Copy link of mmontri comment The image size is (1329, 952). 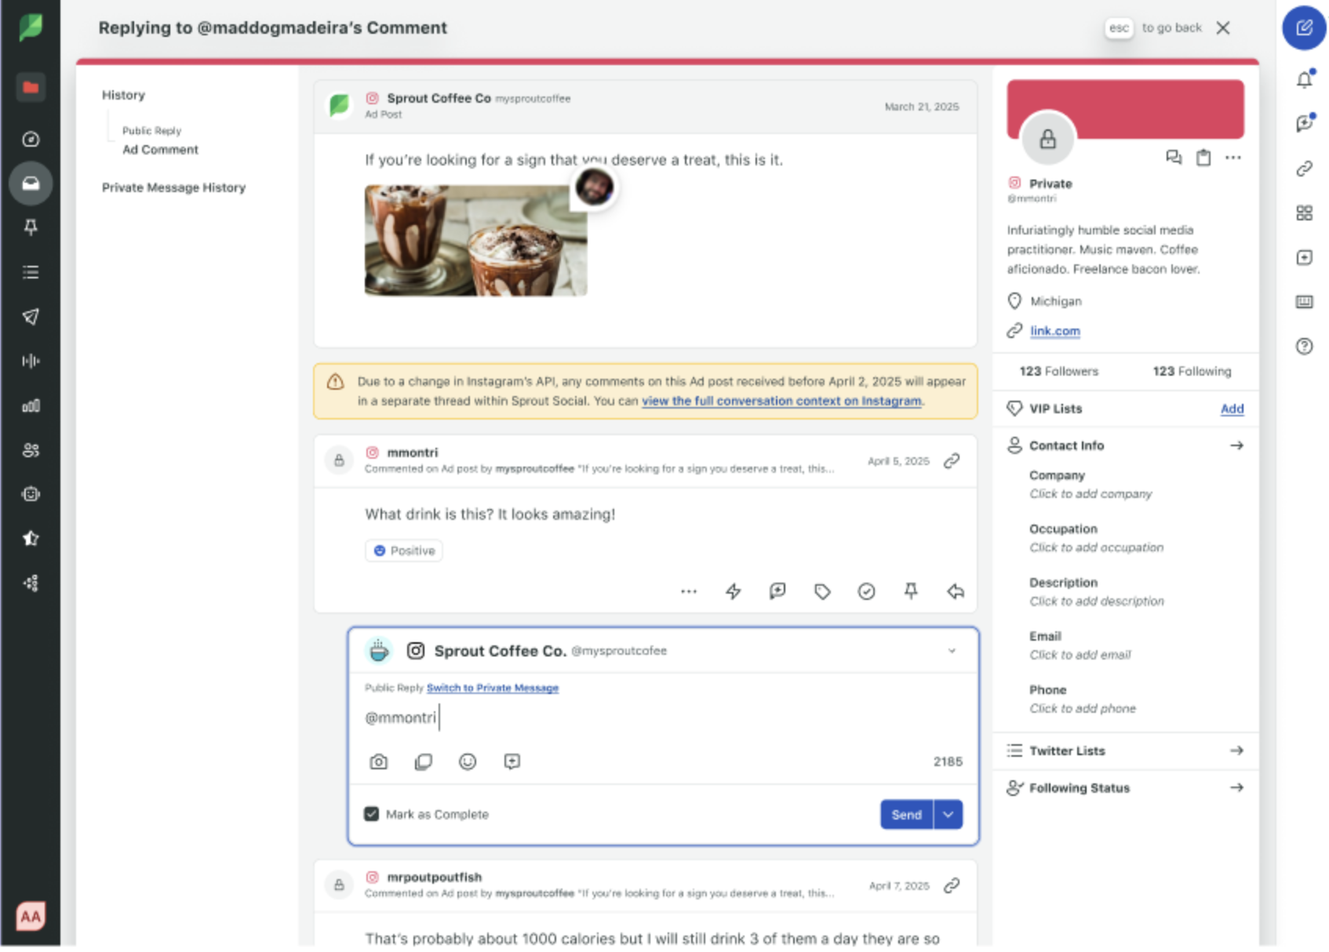pos(952,461)
